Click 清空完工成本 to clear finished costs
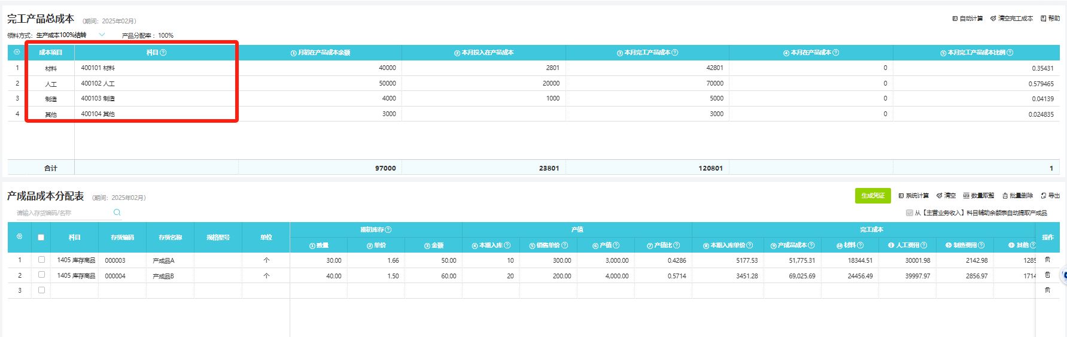This screenshot has height=337, width=1067. click(x=1011, y=19)
